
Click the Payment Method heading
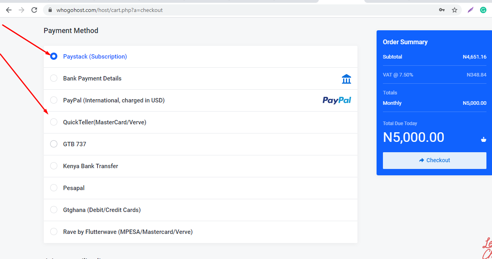71,31
